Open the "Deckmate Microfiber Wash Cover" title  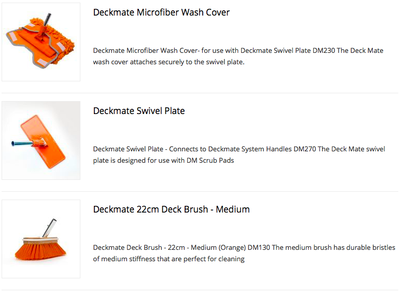161,12
